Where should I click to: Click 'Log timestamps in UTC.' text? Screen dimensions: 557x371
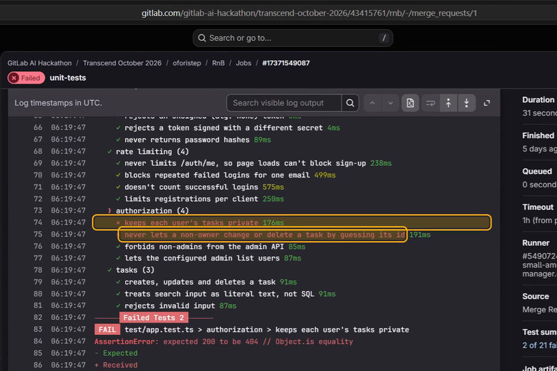pyautogui.click(x=58, y=103)
